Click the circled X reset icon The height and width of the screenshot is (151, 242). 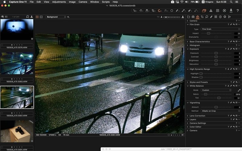(x=224, y=11)
